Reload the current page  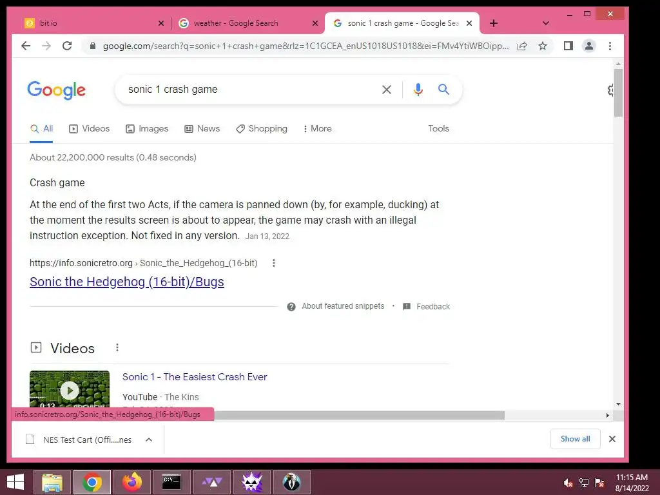click(67, 46)
